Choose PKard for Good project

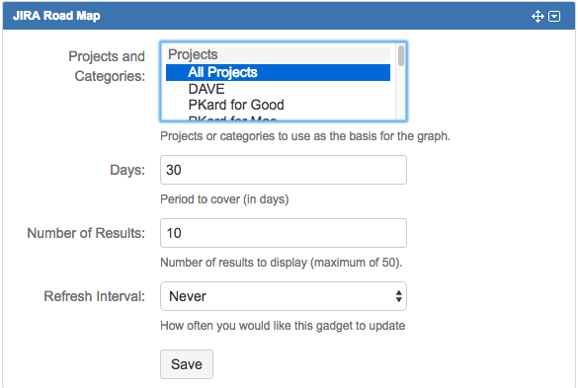click(278, 105)
